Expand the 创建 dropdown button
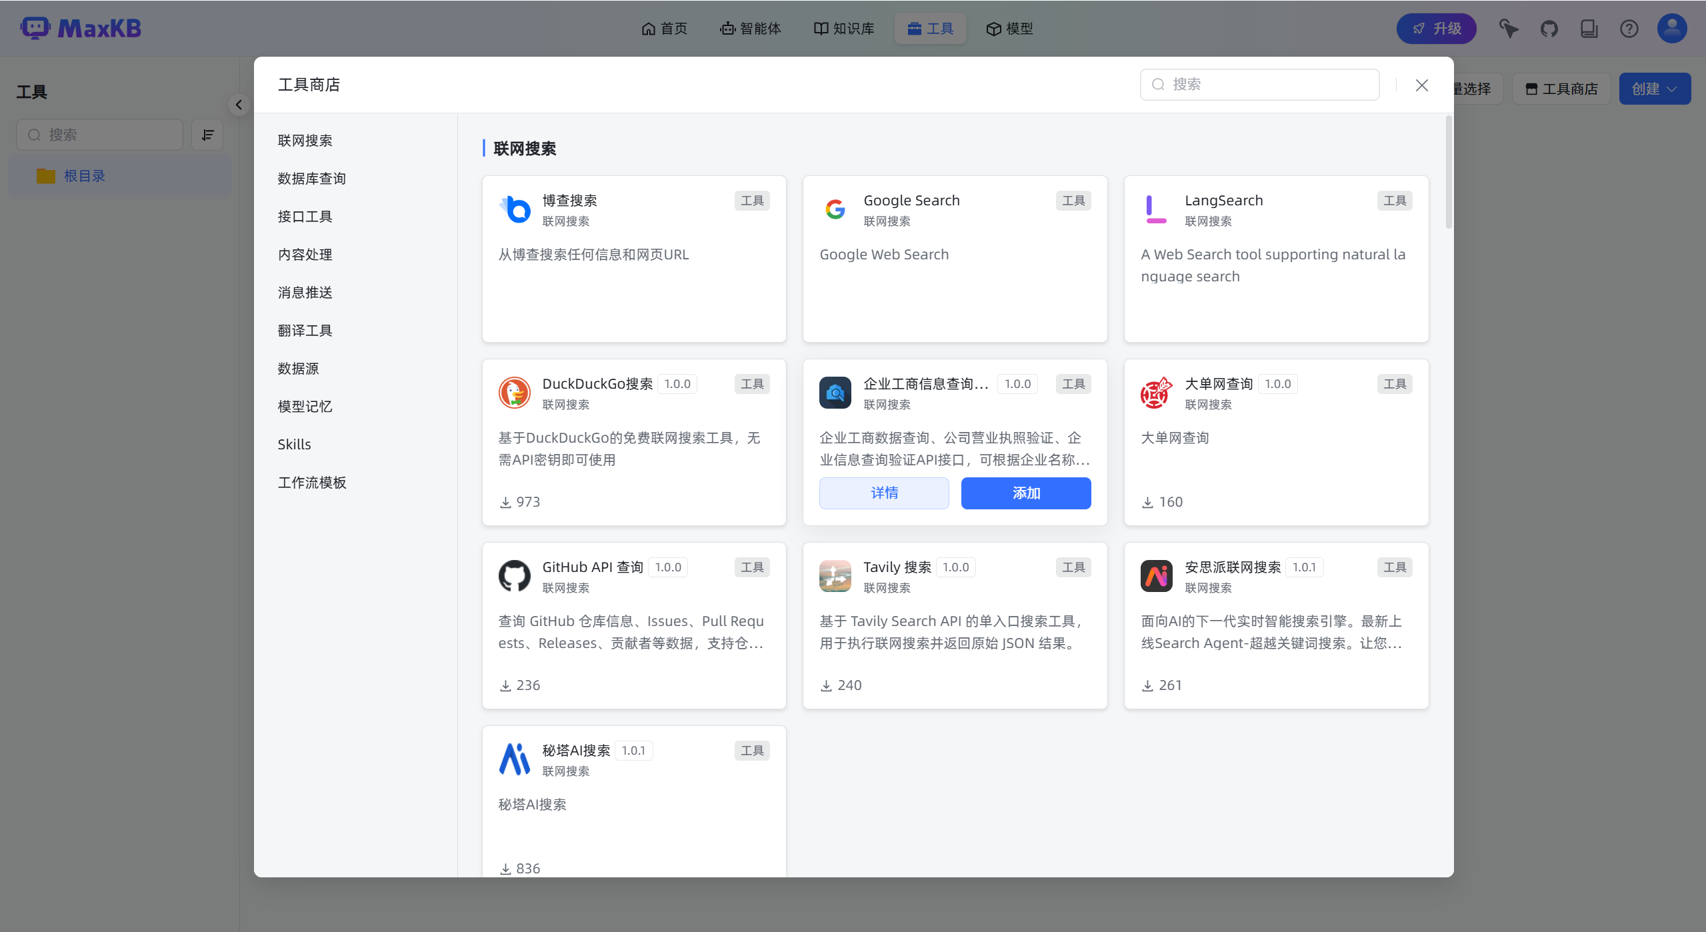This screenshot has width=1706, height=932. coord(1655,89)
